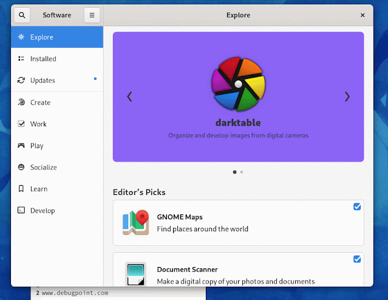Viewport: 388px width, 300px height.
Task: Open the darktable featured banner
Action: coord(238,97)
